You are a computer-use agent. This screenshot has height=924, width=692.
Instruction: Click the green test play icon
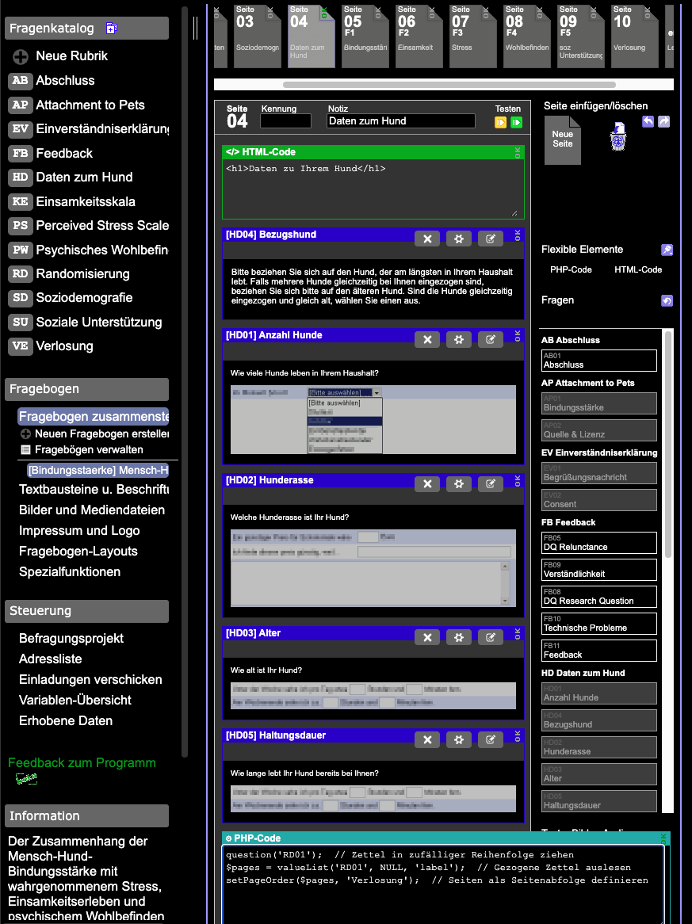point(516,122)
